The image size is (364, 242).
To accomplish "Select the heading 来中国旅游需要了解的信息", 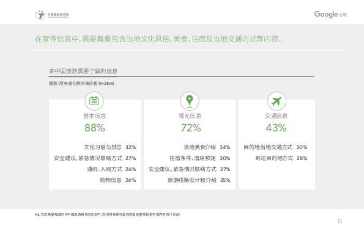I will (83, 71).
